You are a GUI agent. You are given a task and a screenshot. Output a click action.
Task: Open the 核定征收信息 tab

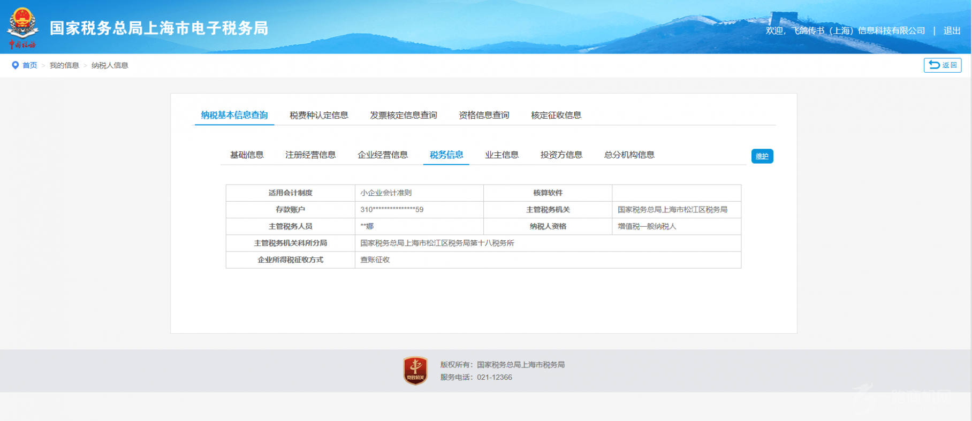point(556,115)
